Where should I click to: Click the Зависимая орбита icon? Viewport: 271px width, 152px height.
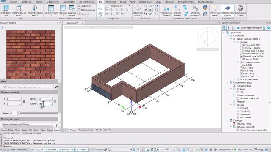coord(138,8)
